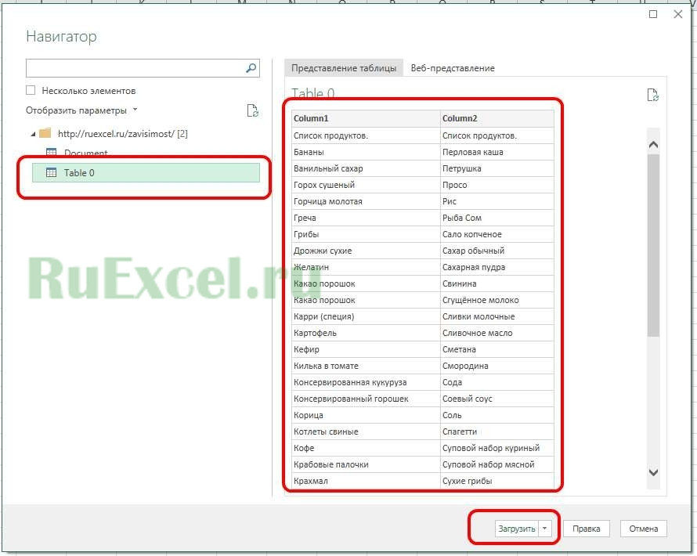Click the Сгущённое молоко cell
The image size is (697, 556).
(497, 300)
